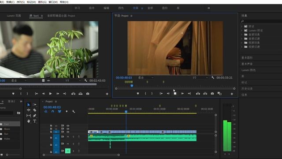The height and width of the screenshot is (159, 282).
Task: Mute audio track A1
Action: tap(68, 136)
